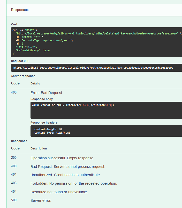This screenshot has width=182, height=208.
Task: Click the 401 Unauthorized response description
Action: pos(65,175)
